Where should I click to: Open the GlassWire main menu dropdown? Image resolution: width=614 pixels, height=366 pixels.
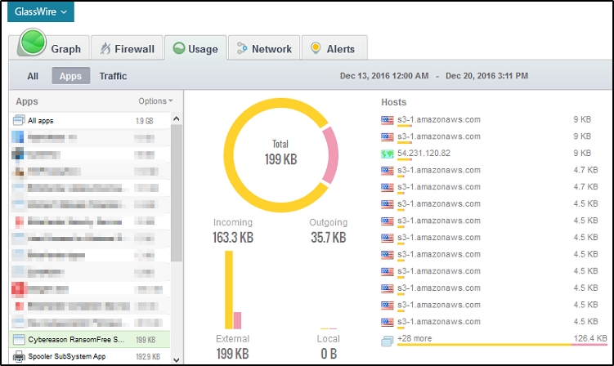pos(41,11)
